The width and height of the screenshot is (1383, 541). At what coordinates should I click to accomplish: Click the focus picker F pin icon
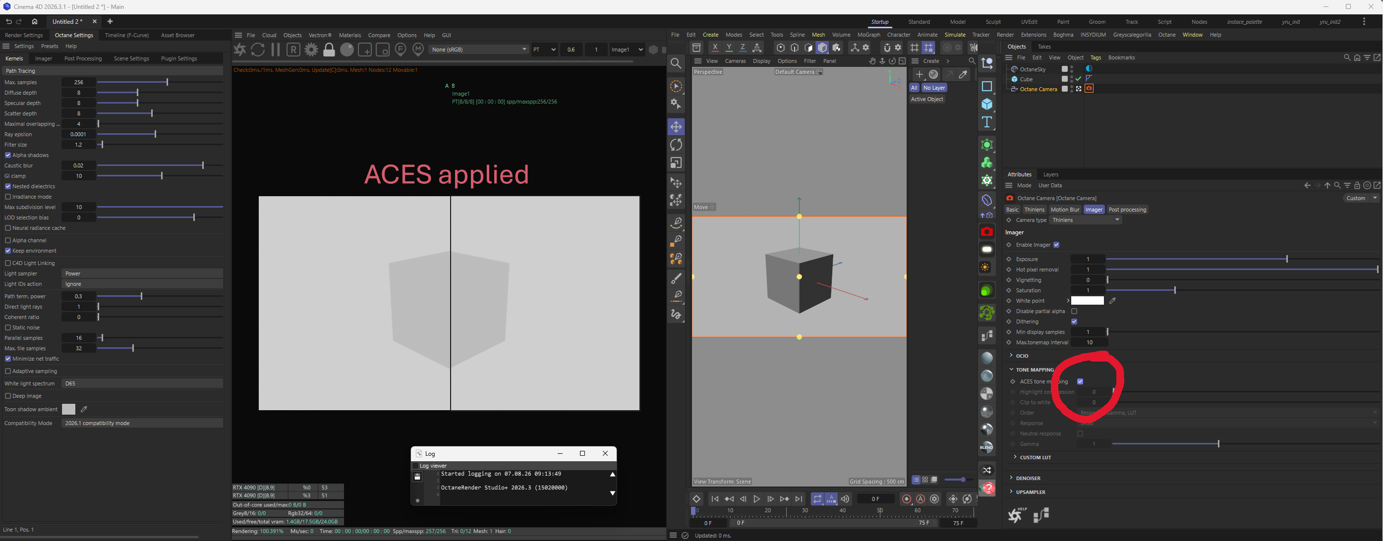(401, 50)
